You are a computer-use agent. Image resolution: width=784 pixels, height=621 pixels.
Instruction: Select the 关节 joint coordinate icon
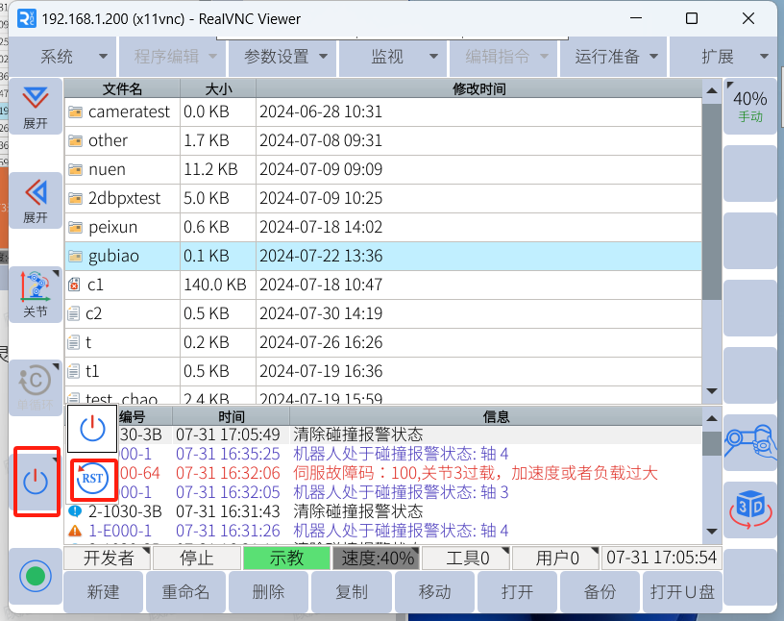click(x=36, y=294)
